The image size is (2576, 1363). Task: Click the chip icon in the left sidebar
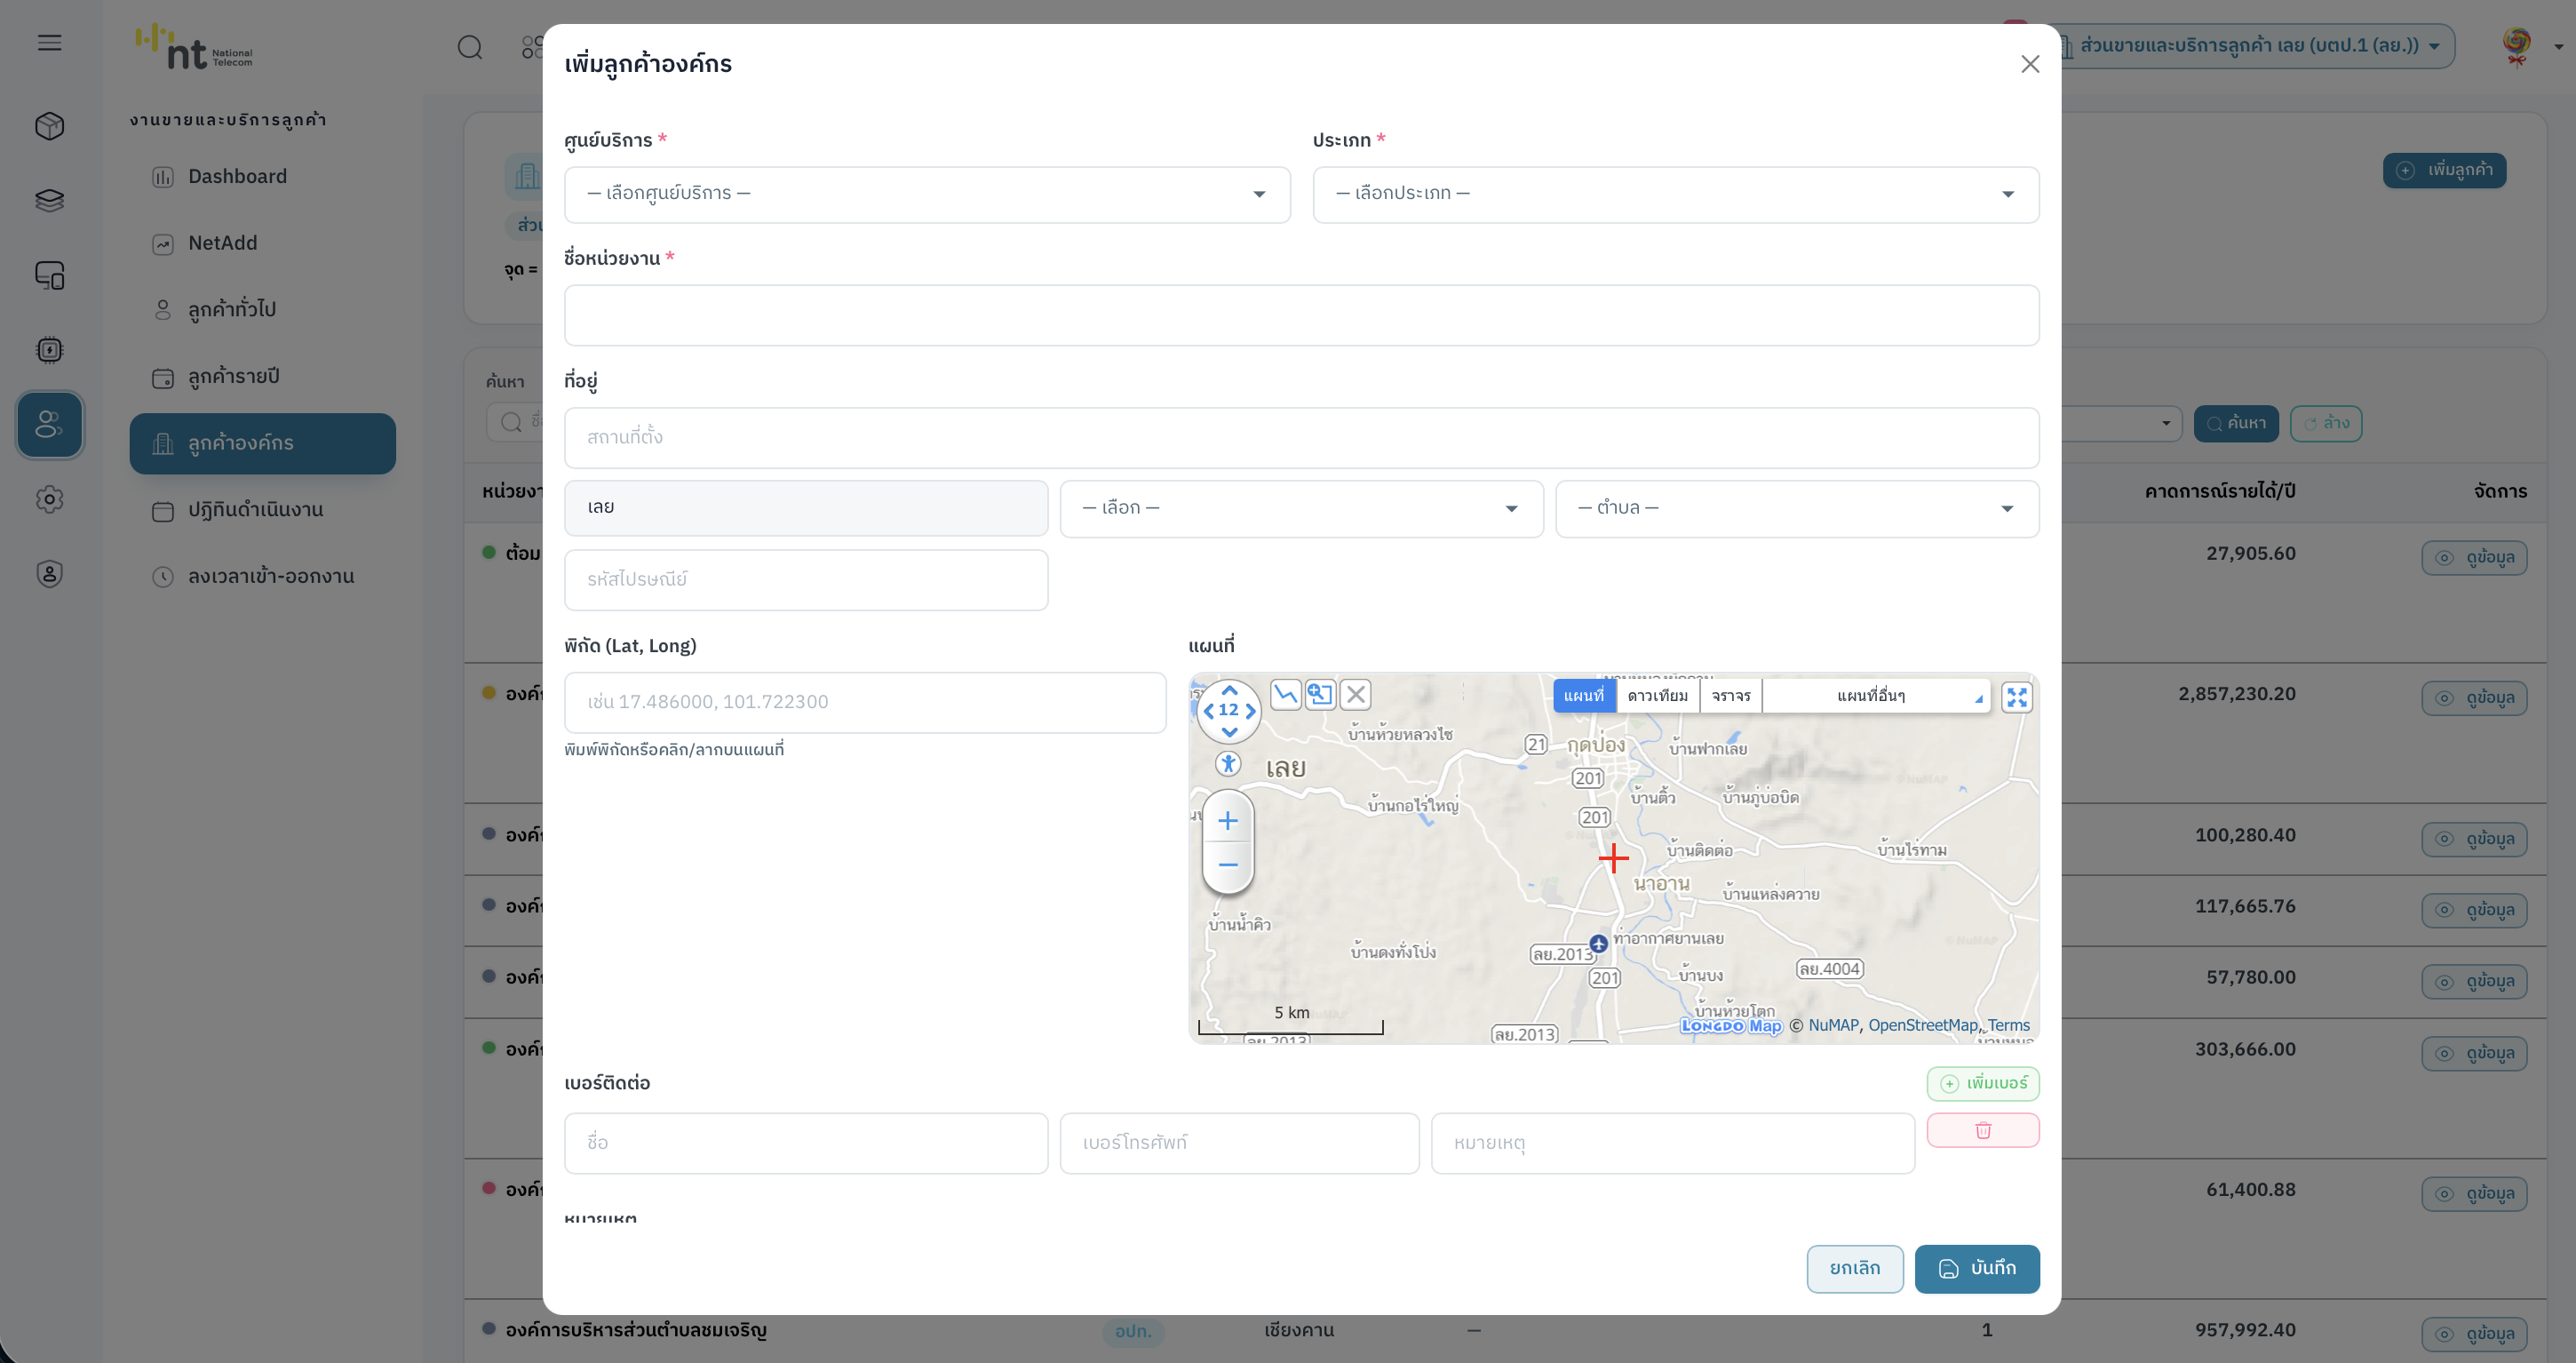pos(50,350)
